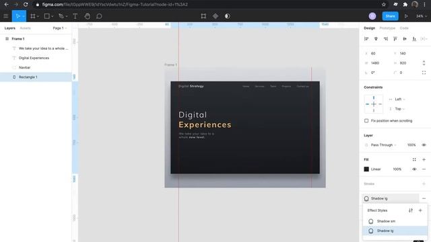Image resolution: width=431 pixels, height=242 pixels.
Task: Align vertical centers
Action: (405, 39)
